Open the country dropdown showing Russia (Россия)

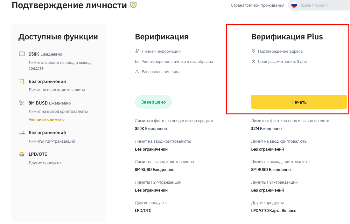[319, 5]
